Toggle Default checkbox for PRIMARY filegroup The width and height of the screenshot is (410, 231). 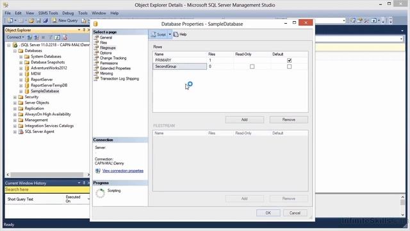pyautogui.click(x=289, y=60)
